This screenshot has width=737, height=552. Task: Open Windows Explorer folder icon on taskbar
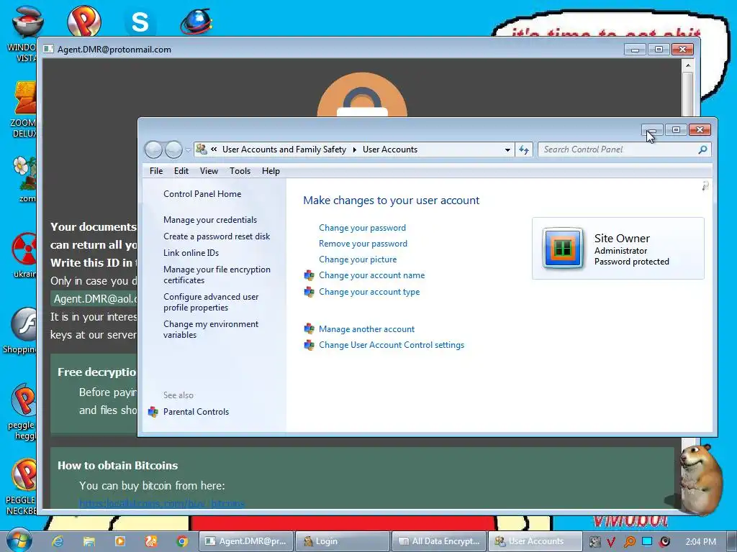[89, 541]
